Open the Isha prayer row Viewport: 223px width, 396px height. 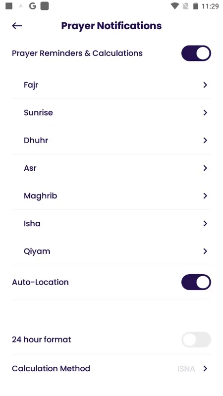pos(111,224)
